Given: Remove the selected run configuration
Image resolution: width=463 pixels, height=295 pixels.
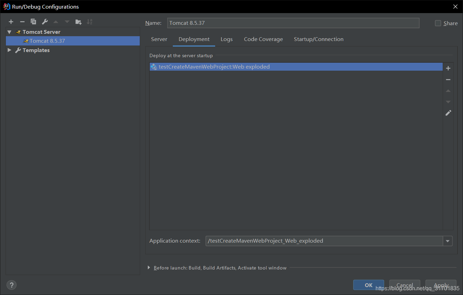Looking at the screenshot, I should click(x=22, y=22).
